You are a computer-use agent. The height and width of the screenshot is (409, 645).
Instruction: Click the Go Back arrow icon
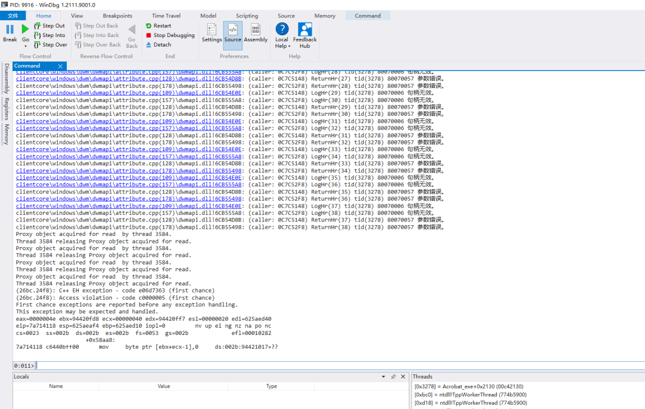tap(131, 30)
